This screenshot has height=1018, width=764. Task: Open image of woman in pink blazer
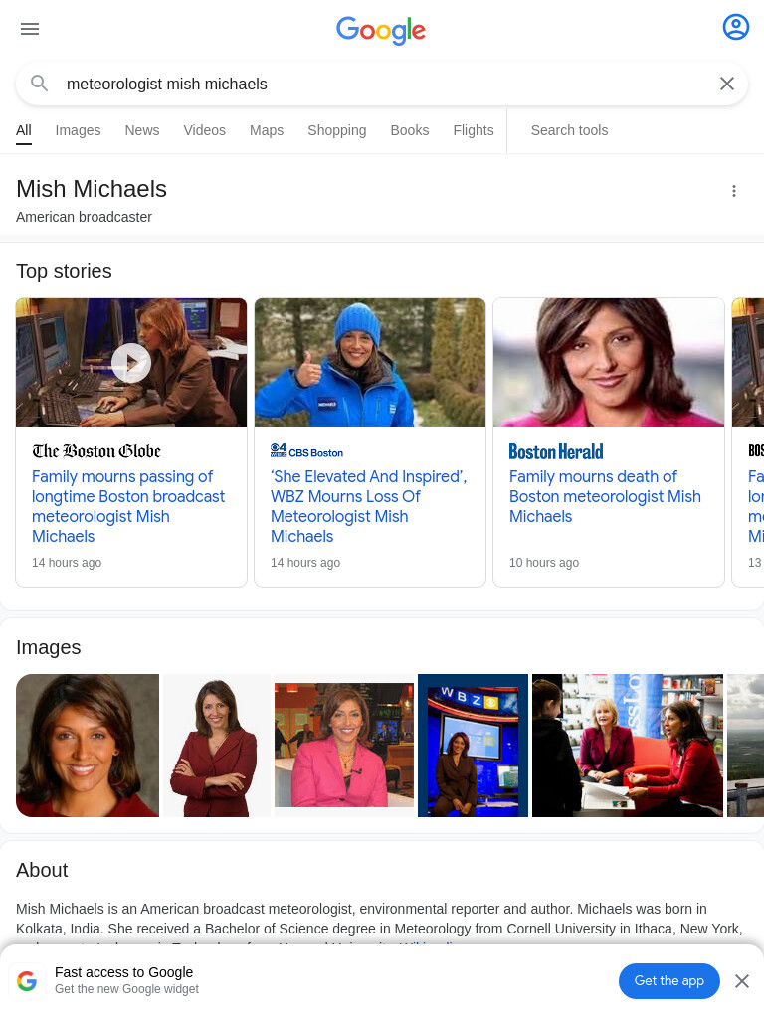pyautogui.click(x=344, y=746)
